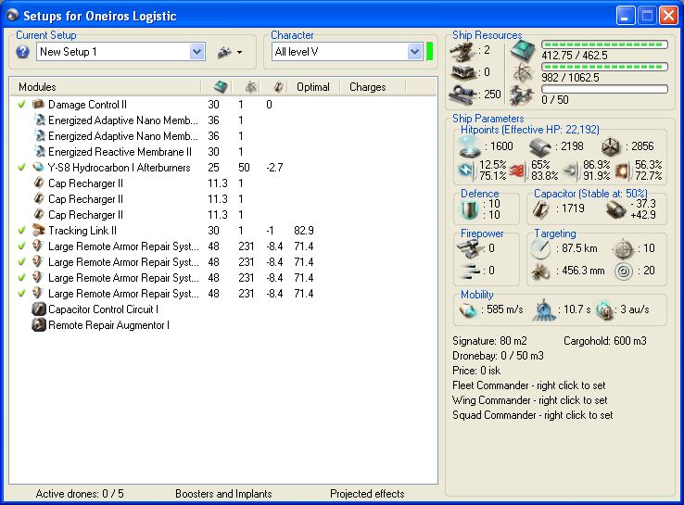
Task: Click the Remote Repair Augmentor I icon
Action: click(38, 325)
